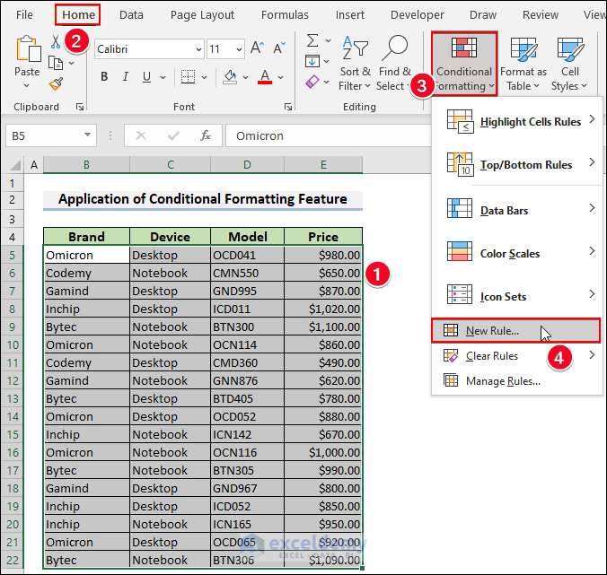Click the Increase Font Size icon
The width and height of the screenshot is (607, 575).
[x=257, y=48]
